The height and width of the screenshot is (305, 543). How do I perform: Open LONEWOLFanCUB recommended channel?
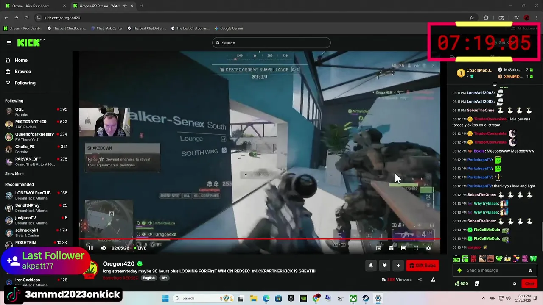pos(36,195)
